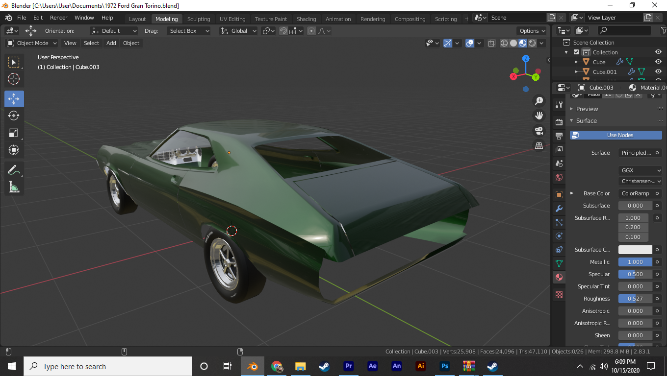Switch to the Sculpting workspace tab
667x376 pixels.
(x=199, y=19)
